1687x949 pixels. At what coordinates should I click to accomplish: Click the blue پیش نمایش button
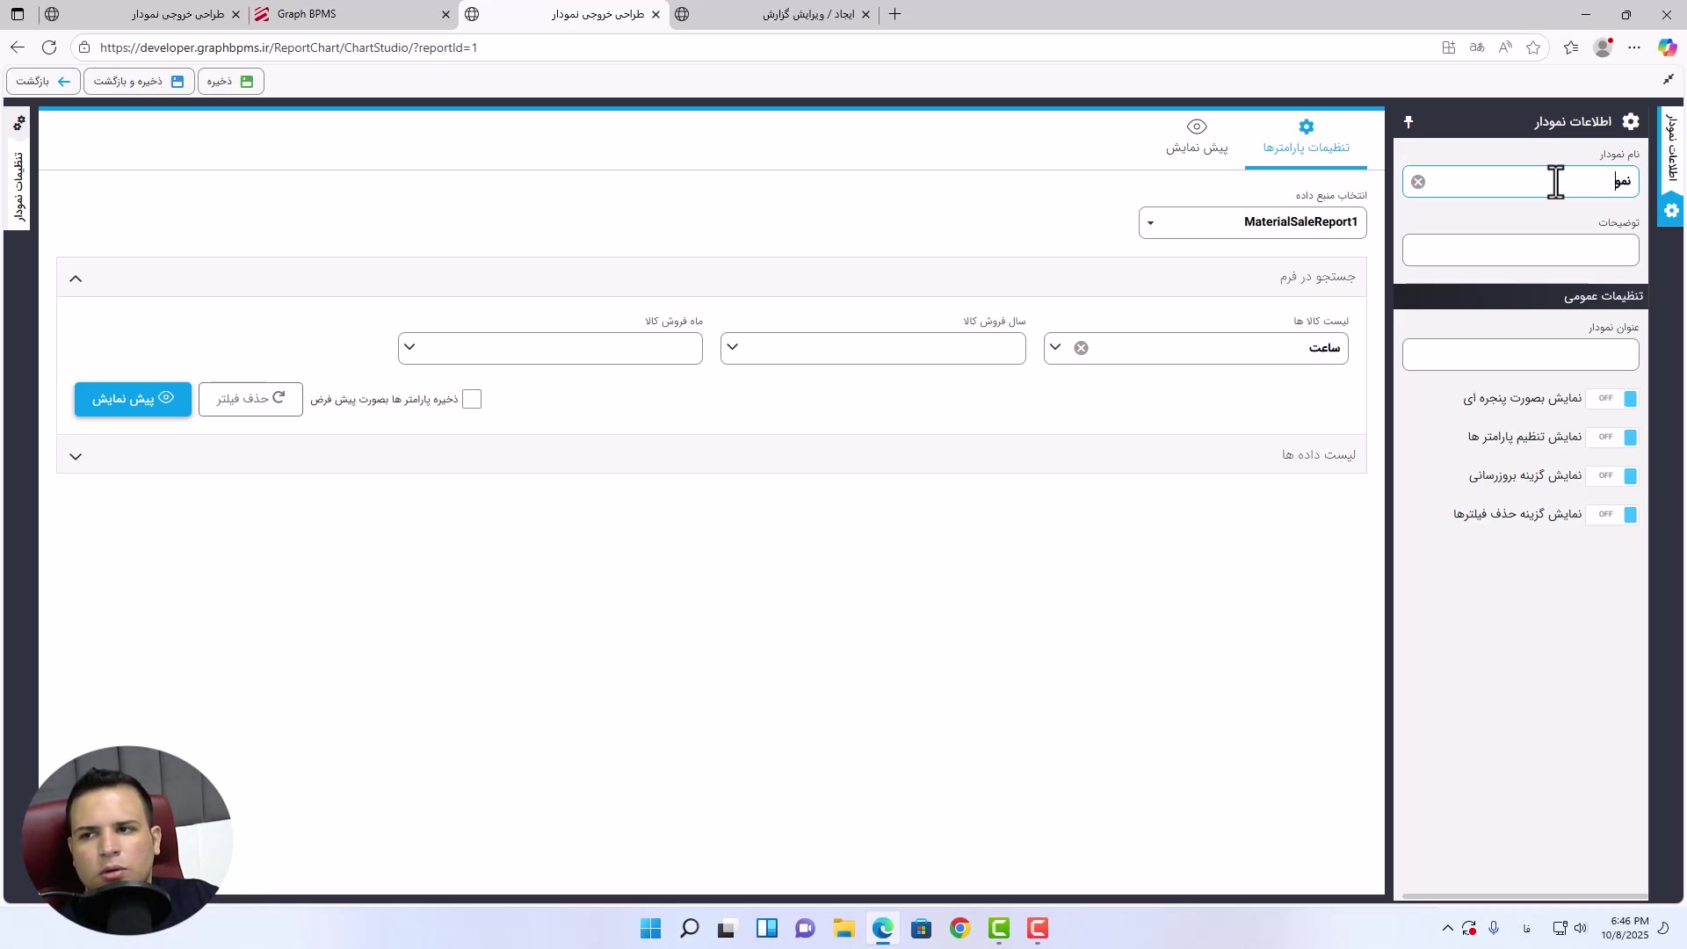133,399
